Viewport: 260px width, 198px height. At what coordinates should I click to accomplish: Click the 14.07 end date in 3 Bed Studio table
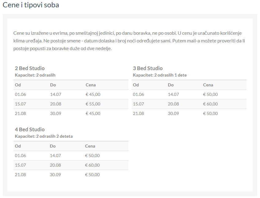coord(174,94)
